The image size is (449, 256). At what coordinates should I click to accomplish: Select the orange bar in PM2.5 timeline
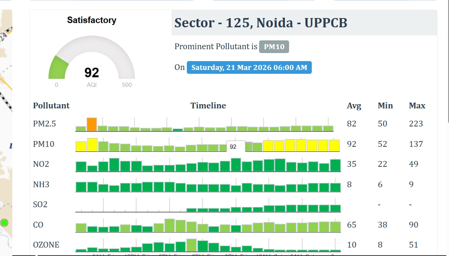[x=91, y=125]
